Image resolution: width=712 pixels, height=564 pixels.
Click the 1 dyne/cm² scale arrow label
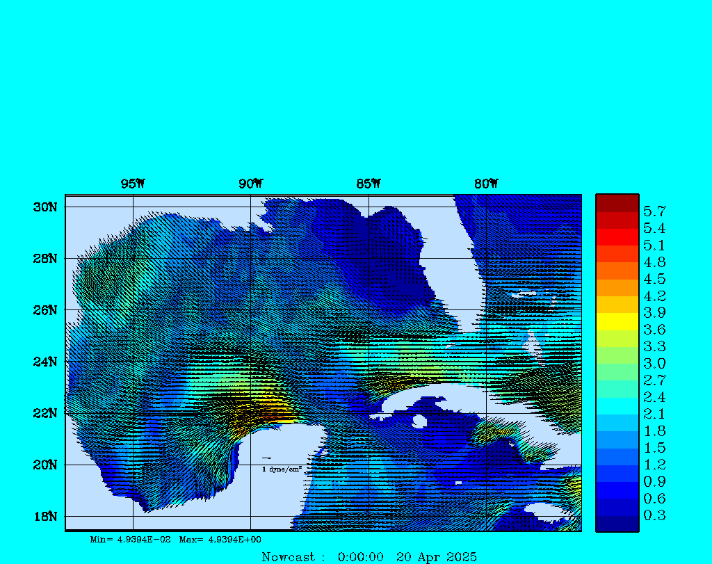(281, 469)
